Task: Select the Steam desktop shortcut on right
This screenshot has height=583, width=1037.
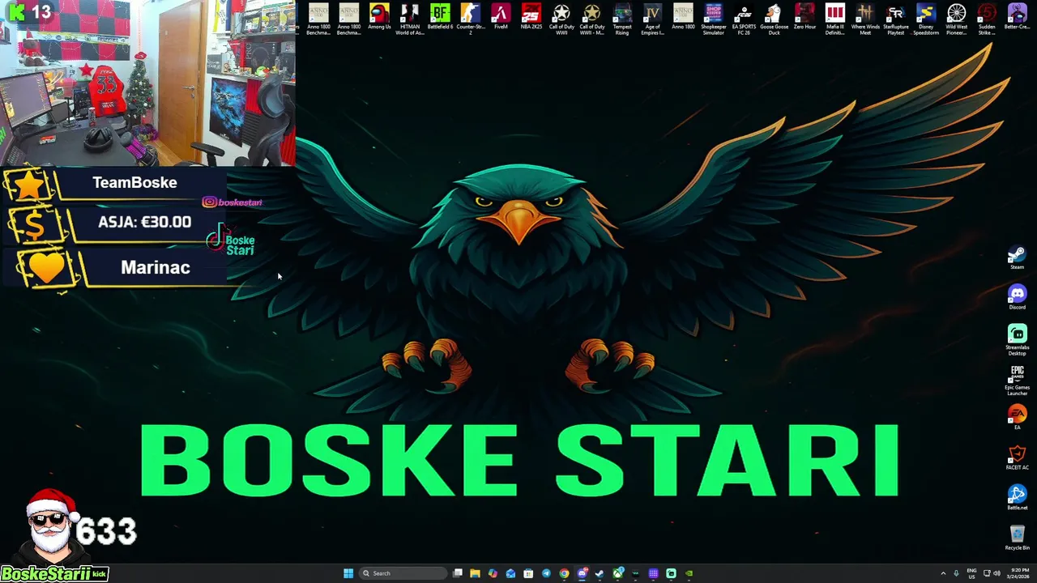Action: pos(1017,258)
